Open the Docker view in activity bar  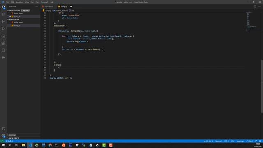pyautogui.click(x=3, y=58)
